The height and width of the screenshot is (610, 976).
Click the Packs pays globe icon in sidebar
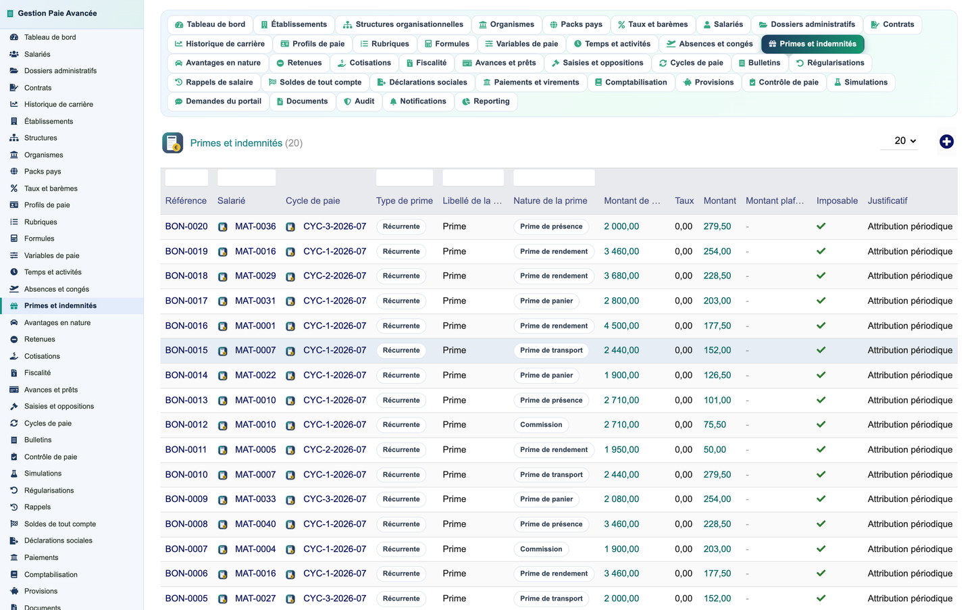pyautogui.click(x=14, y=172)
